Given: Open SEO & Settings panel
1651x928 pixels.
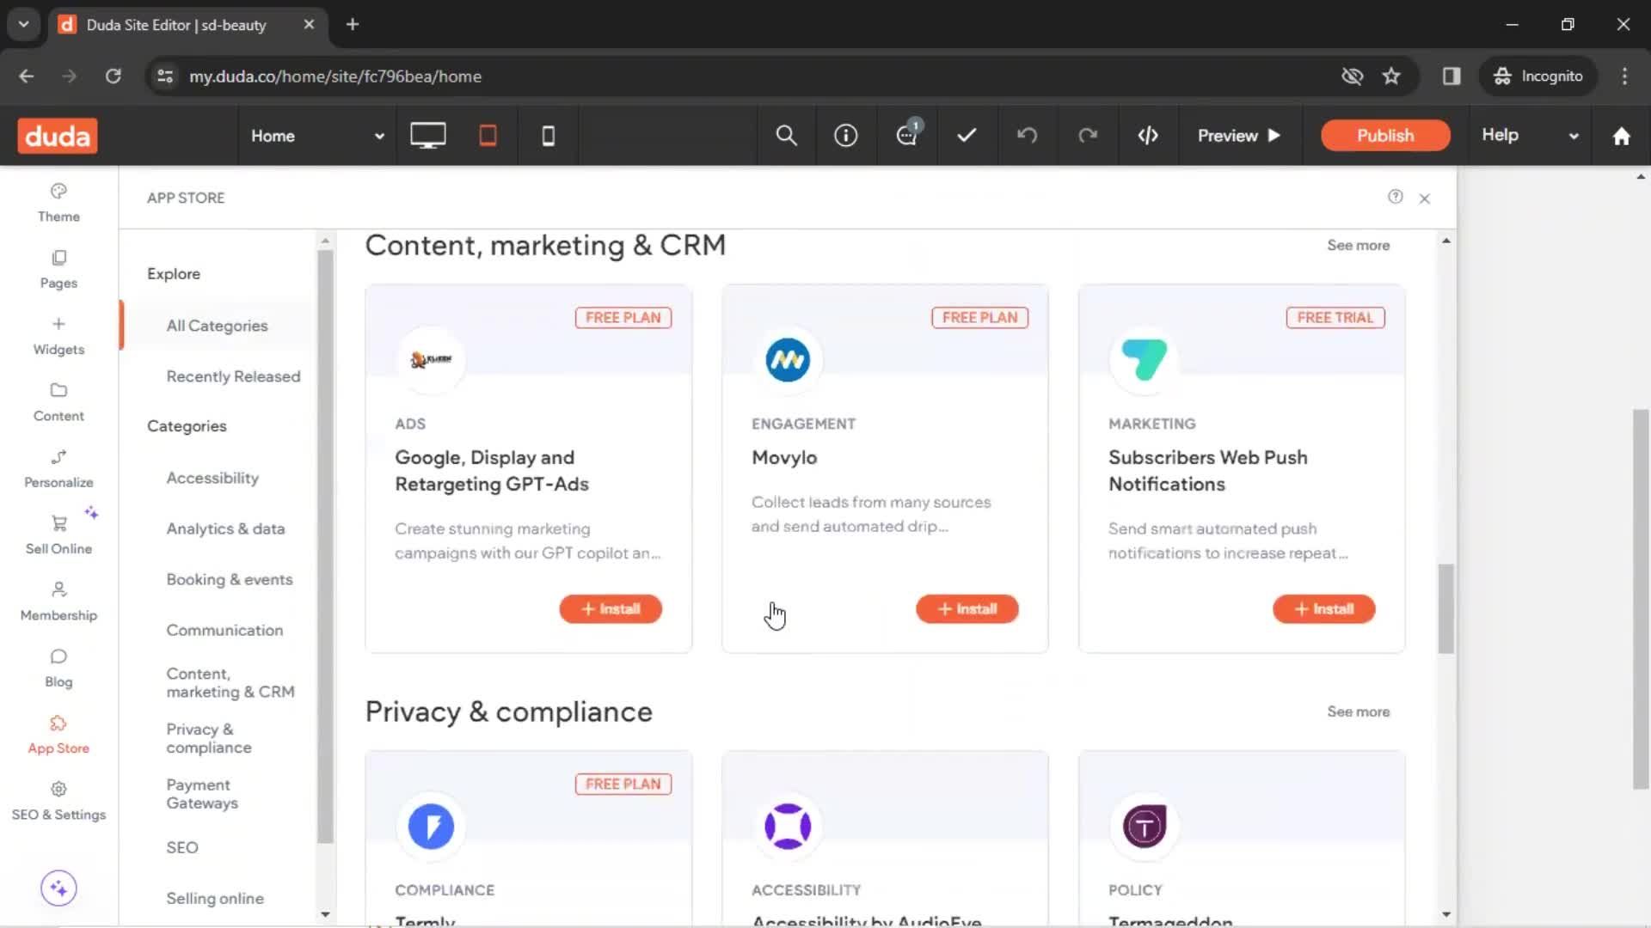Looking at the screenshot, I should click(x=58, y=801).
